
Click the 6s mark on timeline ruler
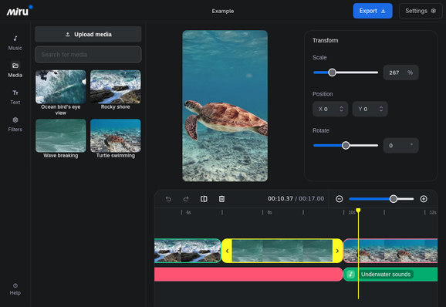click(188, 212)
